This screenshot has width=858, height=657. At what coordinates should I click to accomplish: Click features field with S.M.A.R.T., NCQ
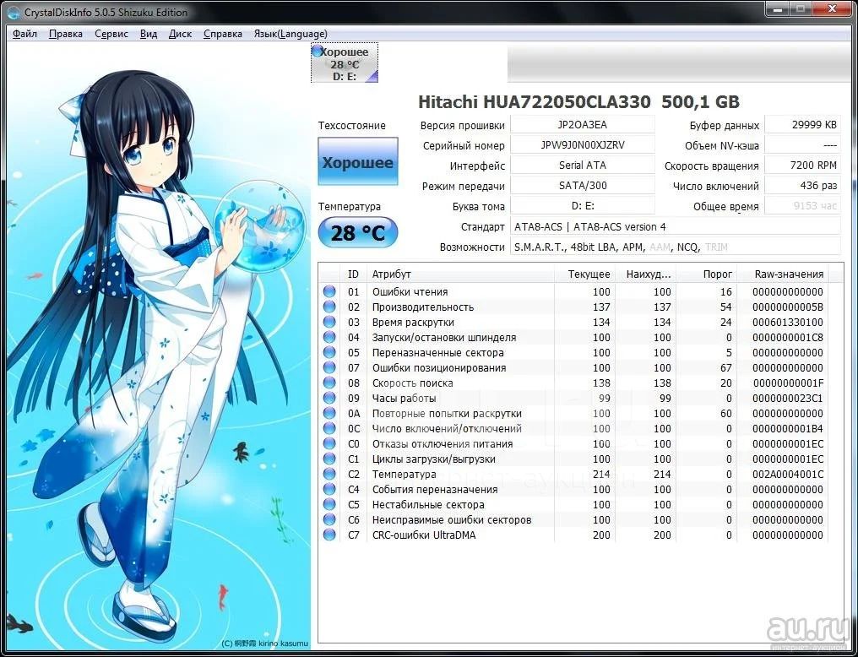676,247
